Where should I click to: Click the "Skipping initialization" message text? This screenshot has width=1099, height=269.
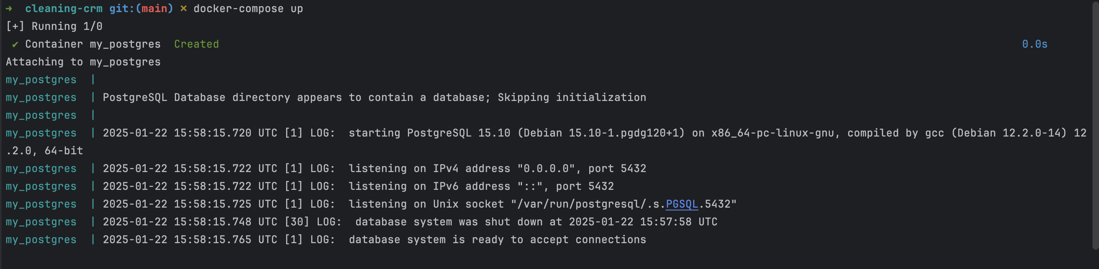click(572, 97)
